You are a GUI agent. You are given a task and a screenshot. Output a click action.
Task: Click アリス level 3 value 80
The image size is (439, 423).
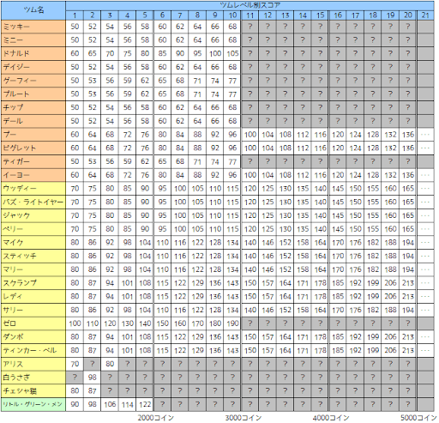tap(110, 364)
